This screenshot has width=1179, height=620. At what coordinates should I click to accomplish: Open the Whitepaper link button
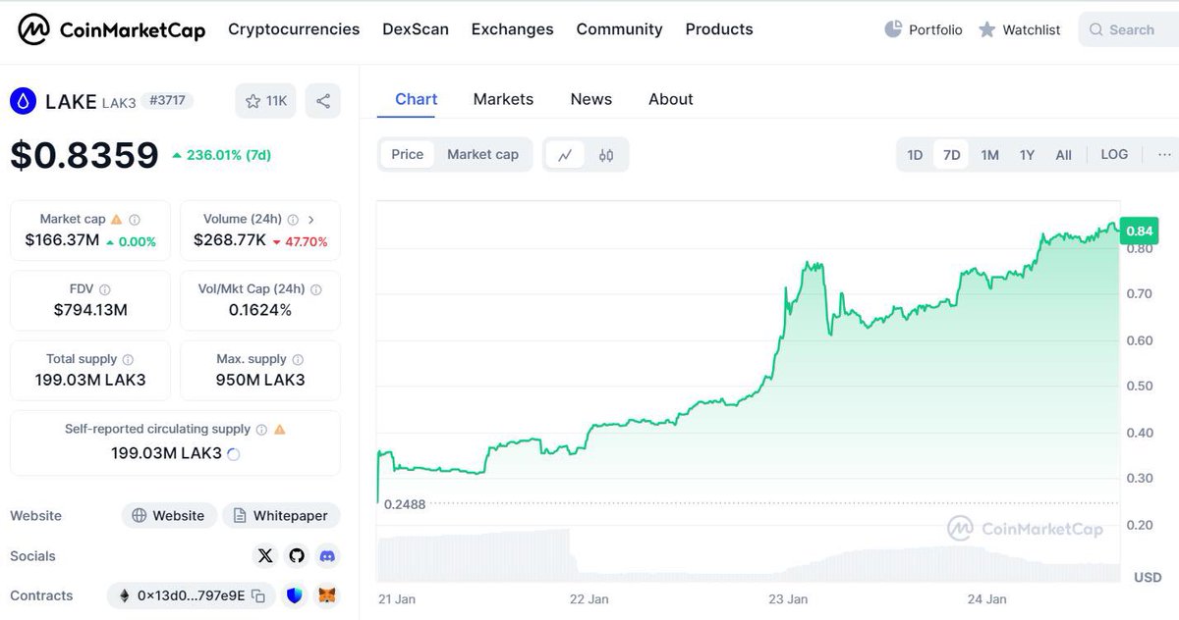(x=281, y=515)
